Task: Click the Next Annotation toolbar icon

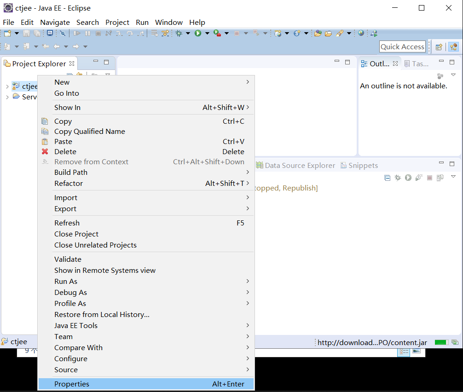Action: tap(7, 46)
